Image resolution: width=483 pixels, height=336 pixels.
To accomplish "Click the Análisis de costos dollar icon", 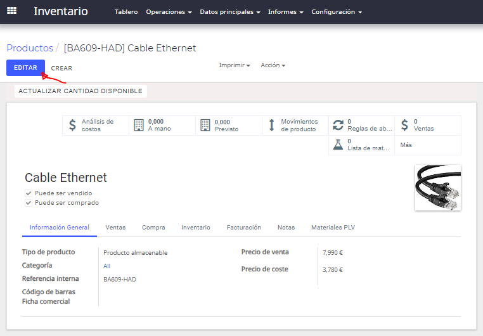I will pos(72,126).
